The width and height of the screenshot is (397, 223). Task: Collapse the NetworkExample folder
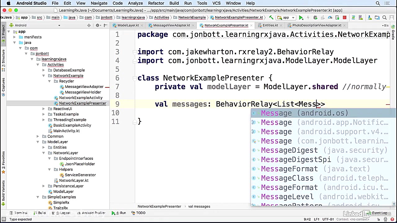click(x=44, y=76)
